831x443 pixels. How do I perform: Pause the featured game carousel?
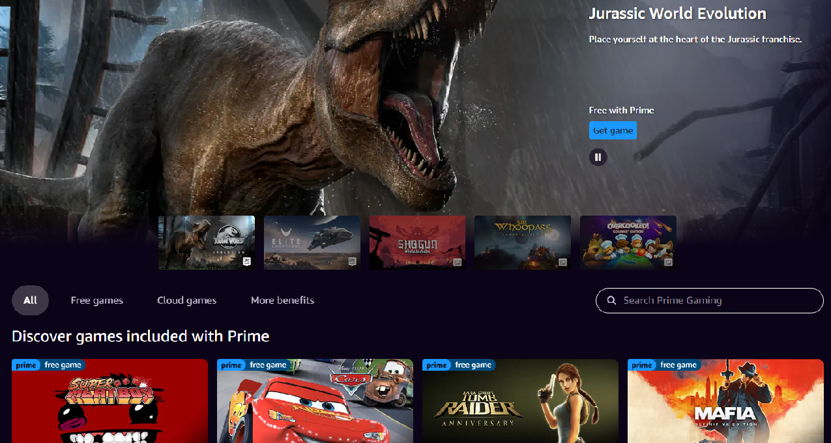[x=598, y=157]
